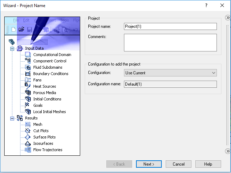Click the Heat Sources icon
The height and width of the screenshot is (173, 231).
click(x=28, y=86)
